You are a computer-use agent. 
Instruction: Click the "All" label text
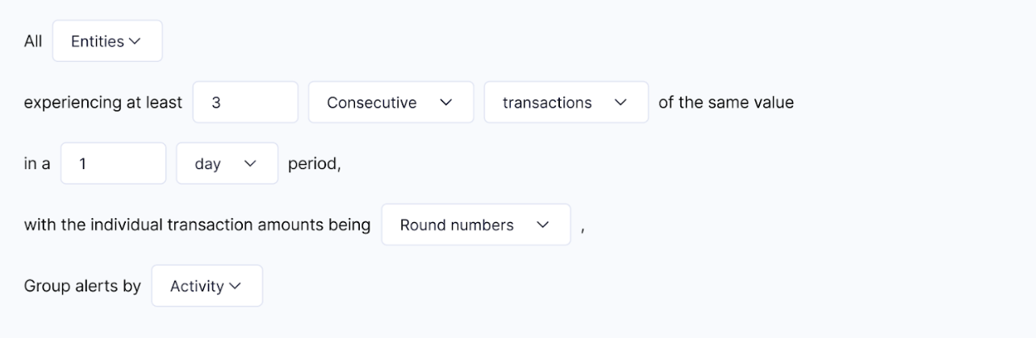33,41
